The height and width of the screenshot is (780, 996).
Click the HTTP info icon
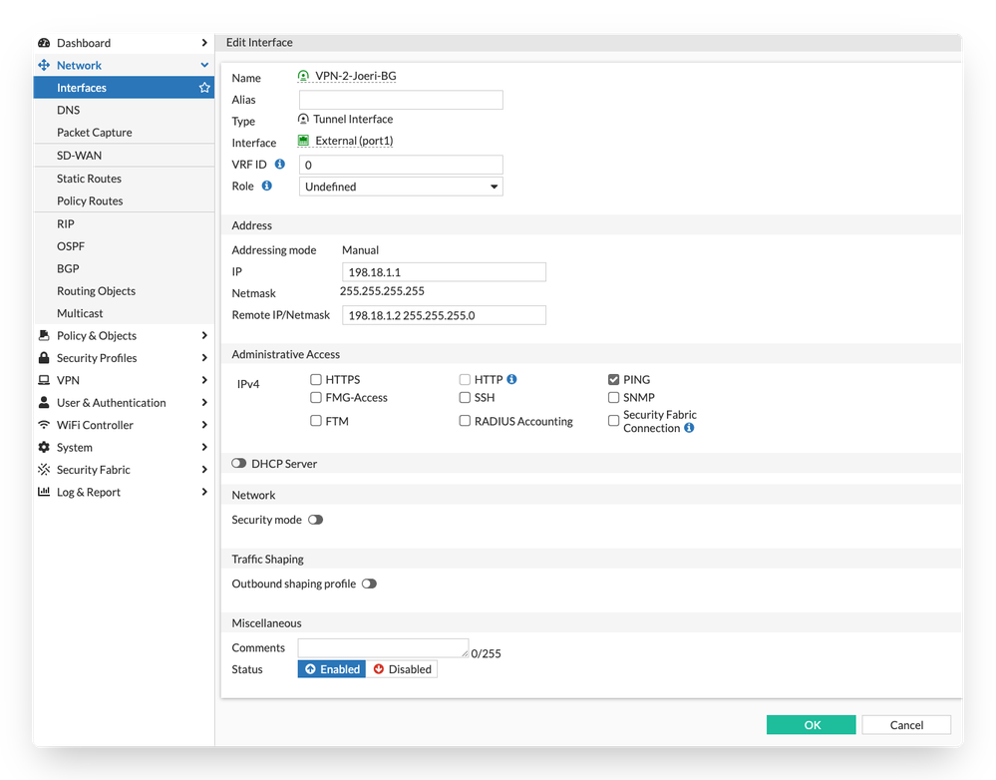pyautogui.click(x=512, y=379)
